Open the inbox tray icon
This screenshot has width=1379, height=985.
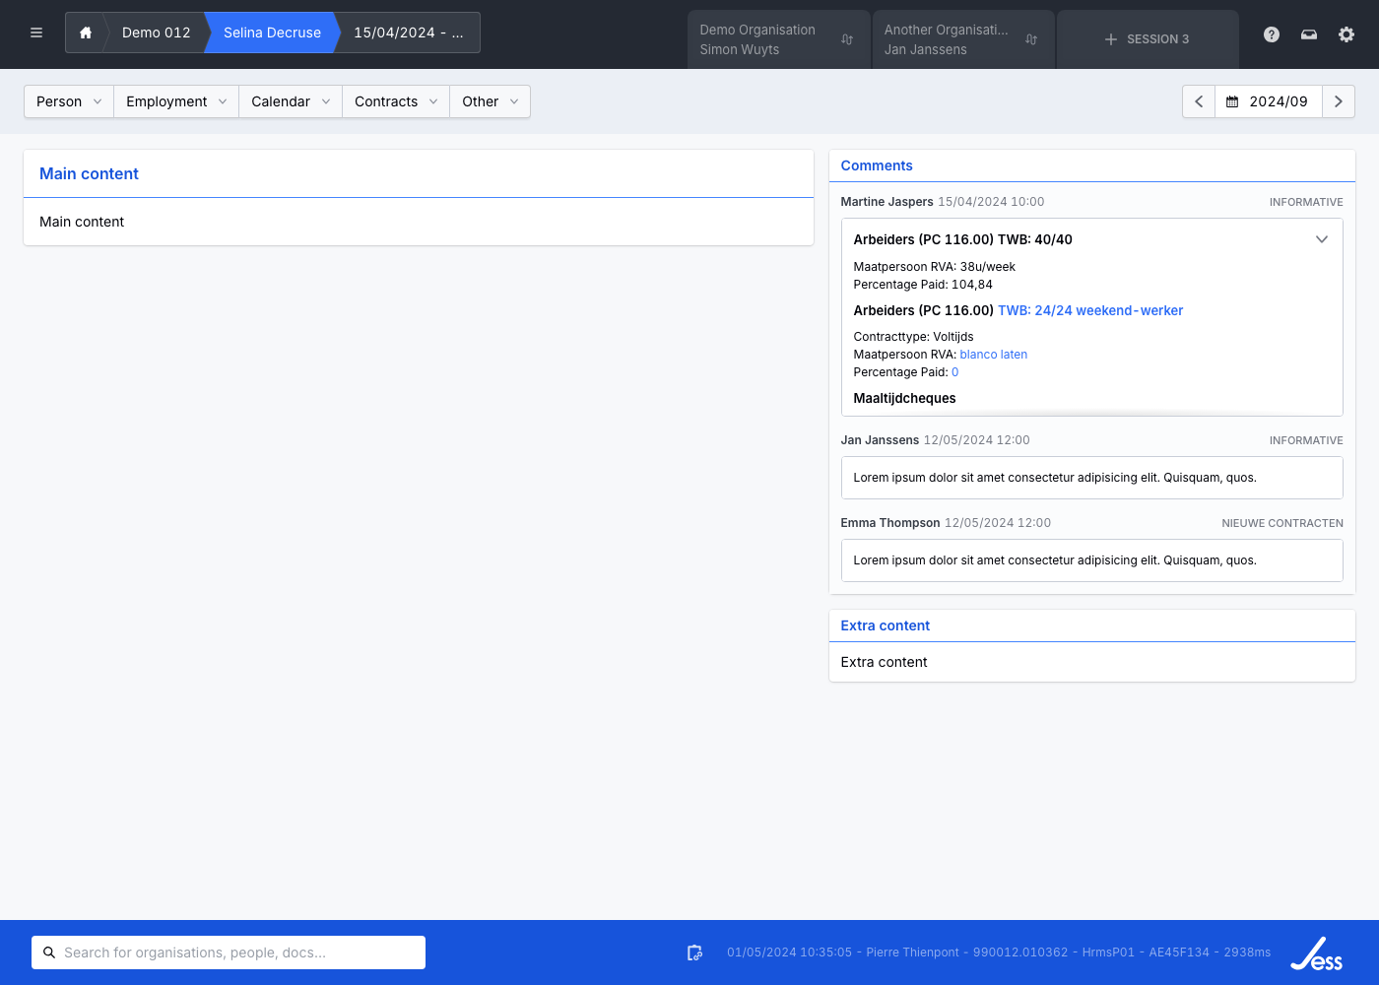(1309, 34)
